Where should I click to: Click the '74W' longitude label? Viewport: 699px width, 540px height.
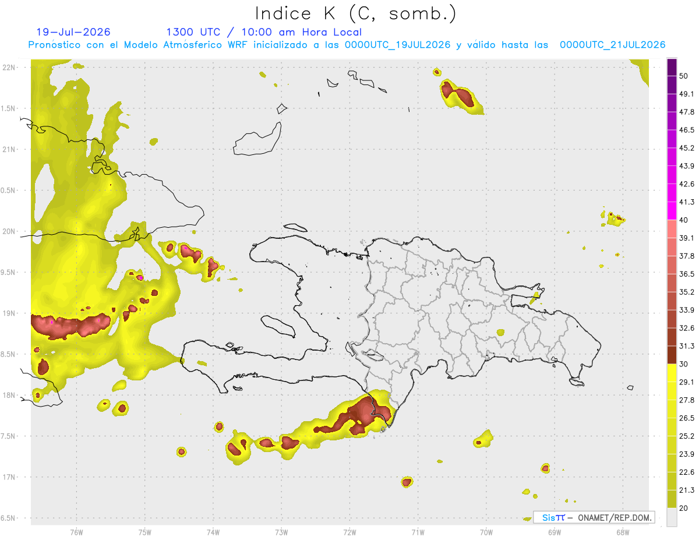213,532
